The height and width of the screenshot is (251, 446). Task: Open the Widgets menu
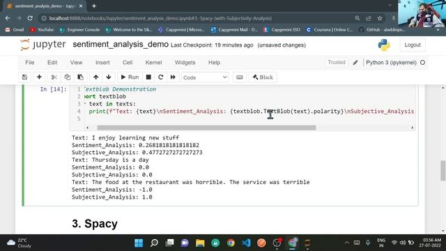pyautogui.click(x=185, y=63)
